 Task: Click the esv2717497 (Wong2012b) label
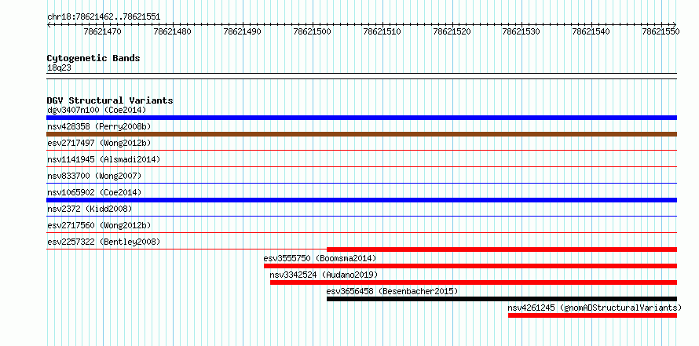pyautogui.click(x=99, y=143)
